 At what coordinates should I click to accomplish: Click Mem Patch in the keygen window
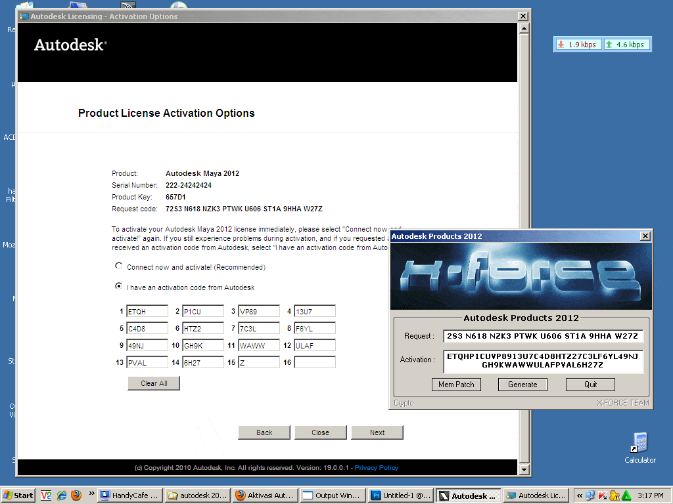[456, 385]
